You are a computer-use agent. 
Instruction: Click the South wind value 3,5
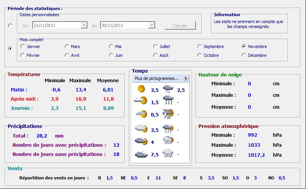(x=211, y=178)
